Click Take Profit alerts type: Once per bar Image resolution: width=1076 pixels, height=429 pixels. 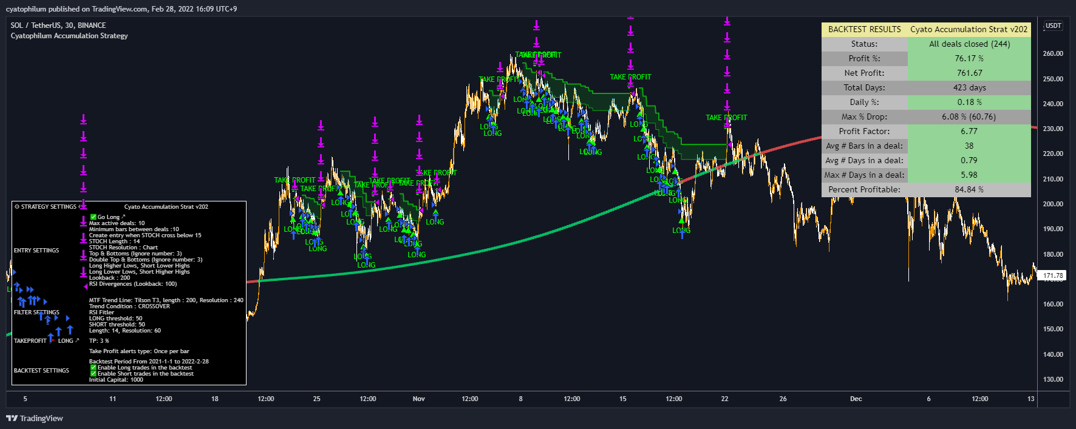tap(139, 351)
